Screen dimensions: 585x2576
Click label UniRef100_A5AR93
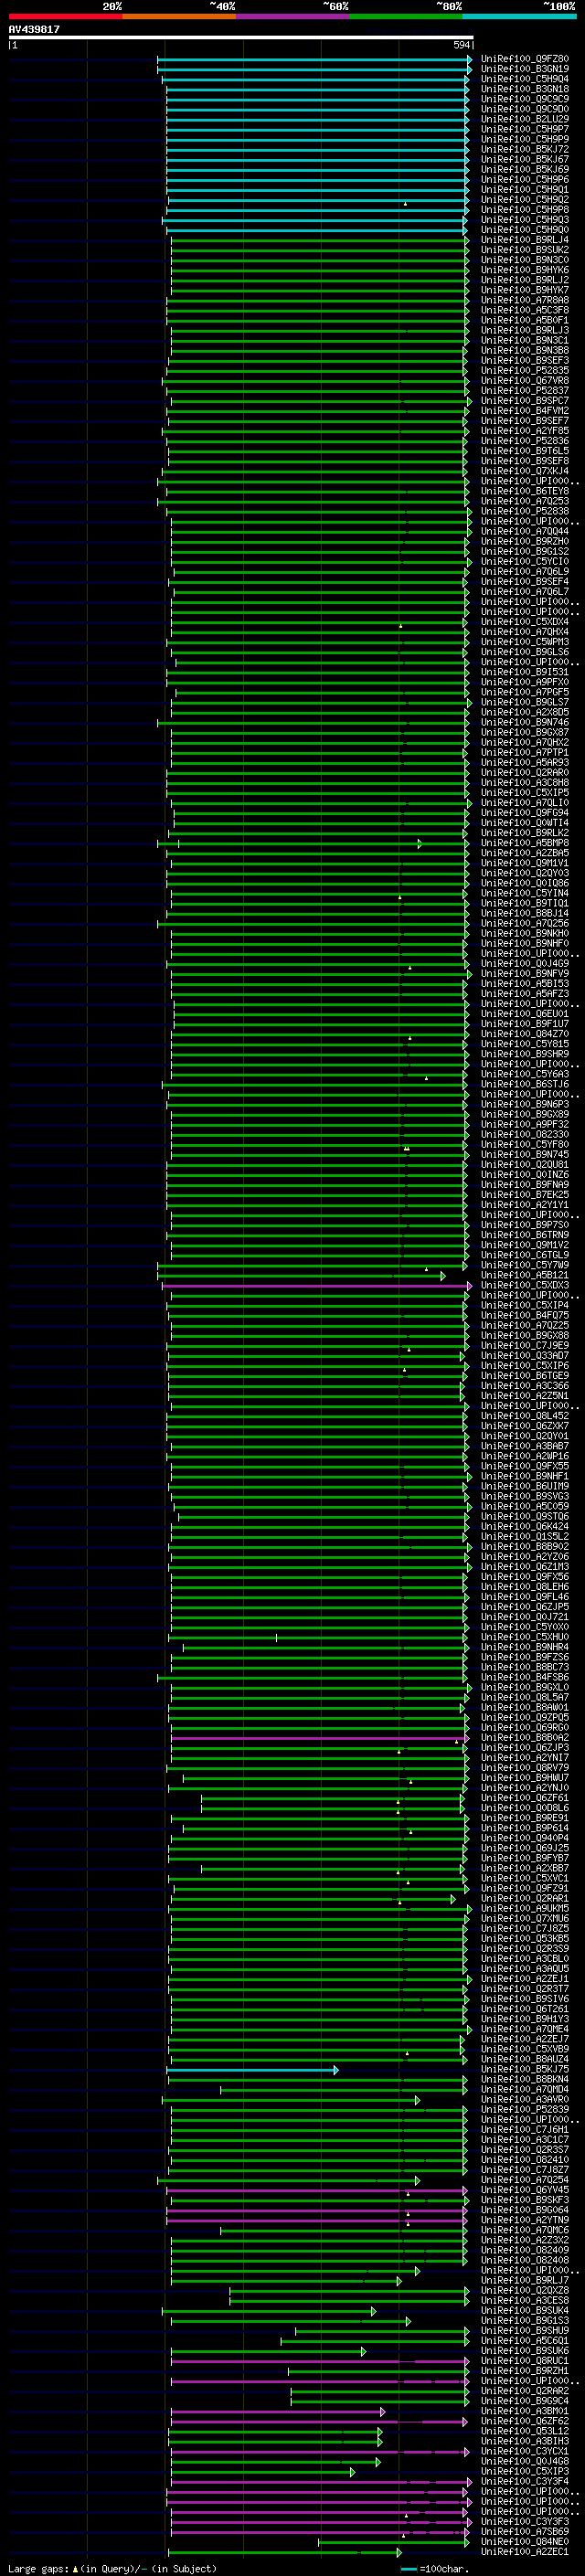coord(525,762)
